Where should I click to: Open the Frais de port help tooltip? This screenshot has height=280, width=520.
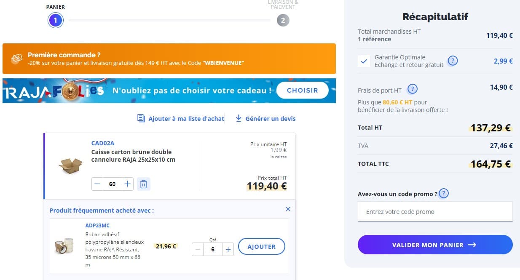click(413, 89)
